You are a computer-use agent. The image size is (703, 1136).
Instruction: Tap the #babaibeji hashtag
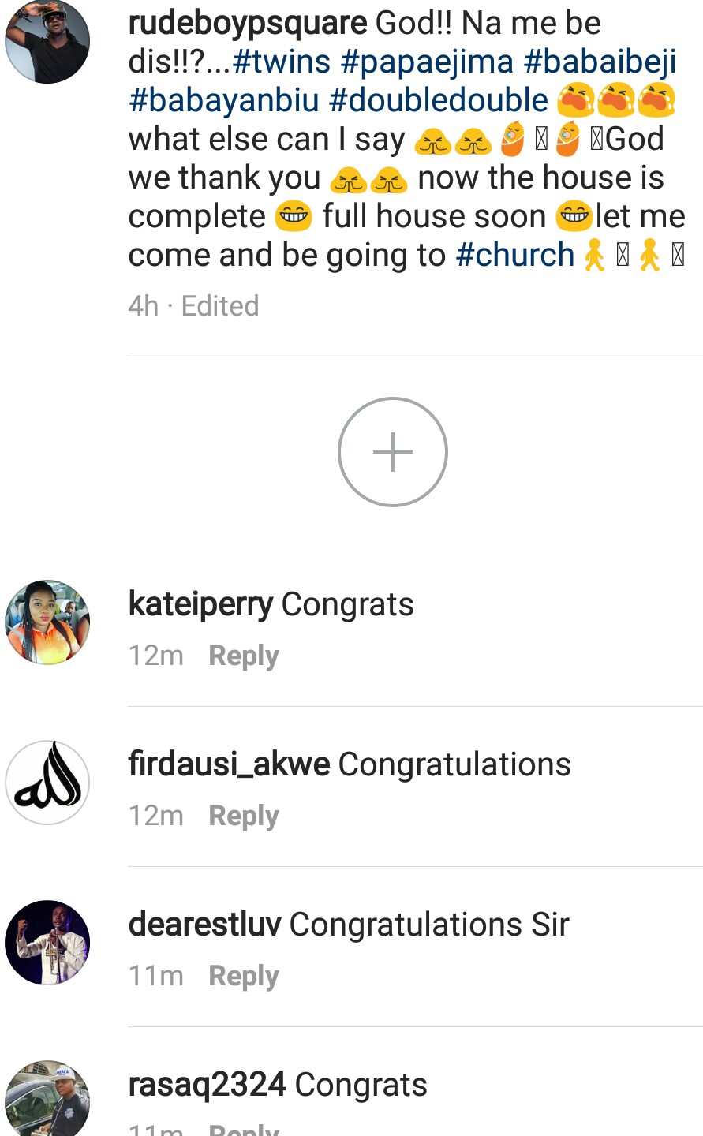click(x=600, y=62)
